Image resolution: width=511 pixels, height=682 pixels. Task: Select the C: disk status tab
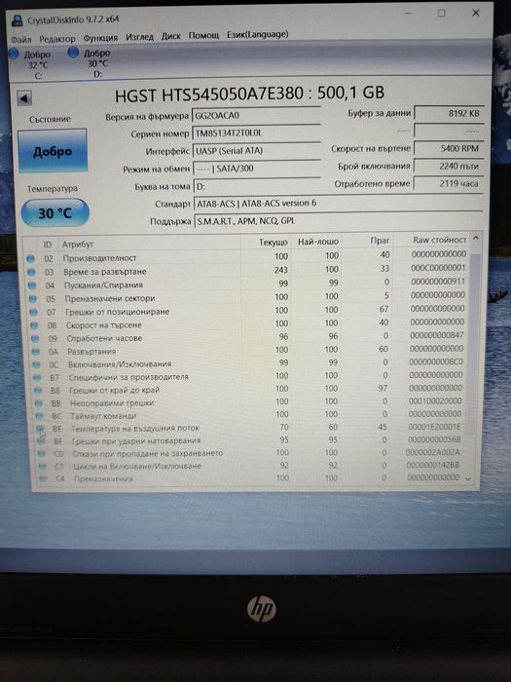[30, 64]
